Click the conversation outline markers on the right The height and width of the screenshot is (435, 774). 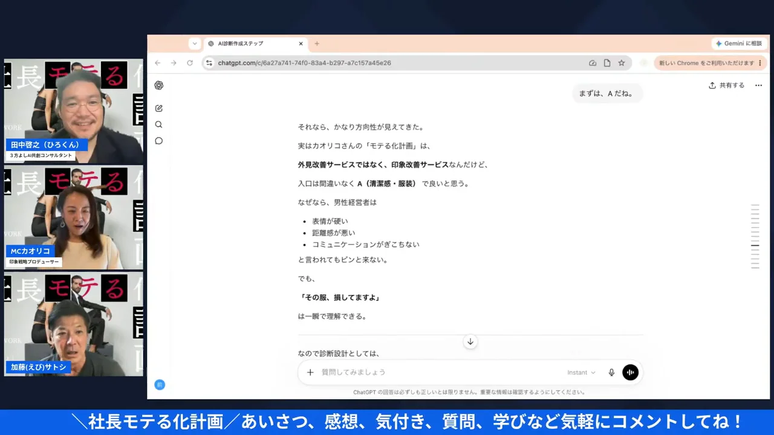click(x=755, y=236)
